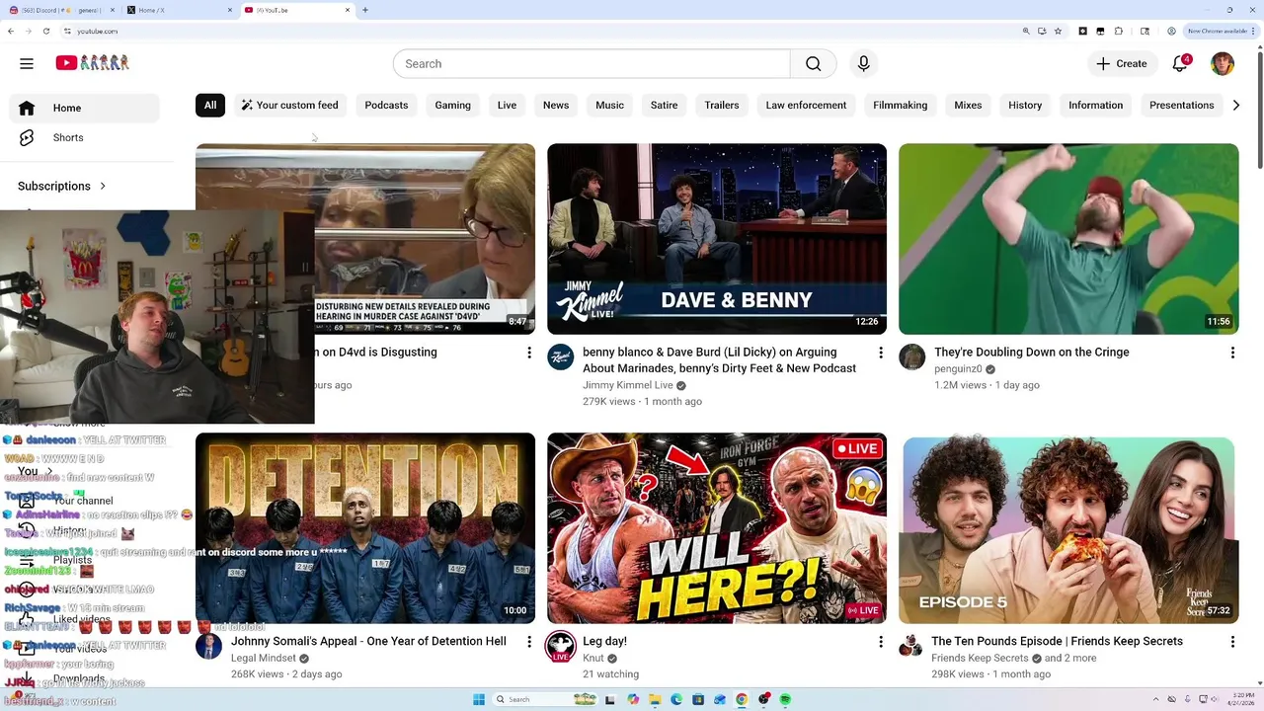Select the Information chip
The height and width of the screenshot is (711, 1264).
pyautogui.click(x=1095, y=105)
